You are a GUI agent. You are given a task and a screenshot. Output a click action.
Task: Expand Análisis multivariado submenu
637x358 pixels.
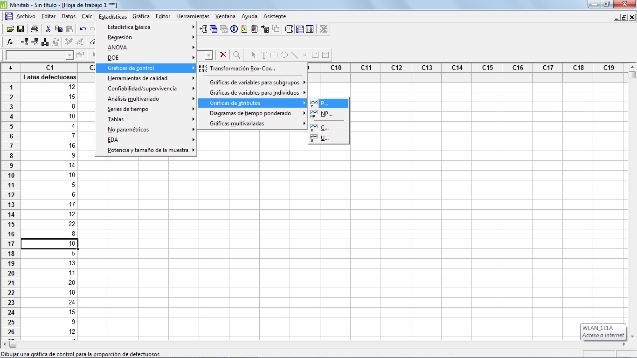146,99
